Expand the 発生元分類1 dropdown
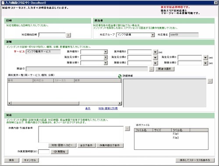The height and width of the screenshot is (166, 219). 106,58
